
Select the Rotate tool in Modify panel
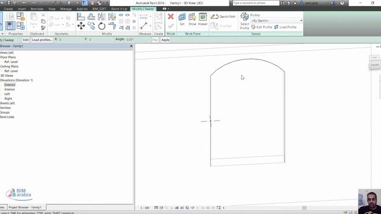pyautogui.click(x=102, y=26)
